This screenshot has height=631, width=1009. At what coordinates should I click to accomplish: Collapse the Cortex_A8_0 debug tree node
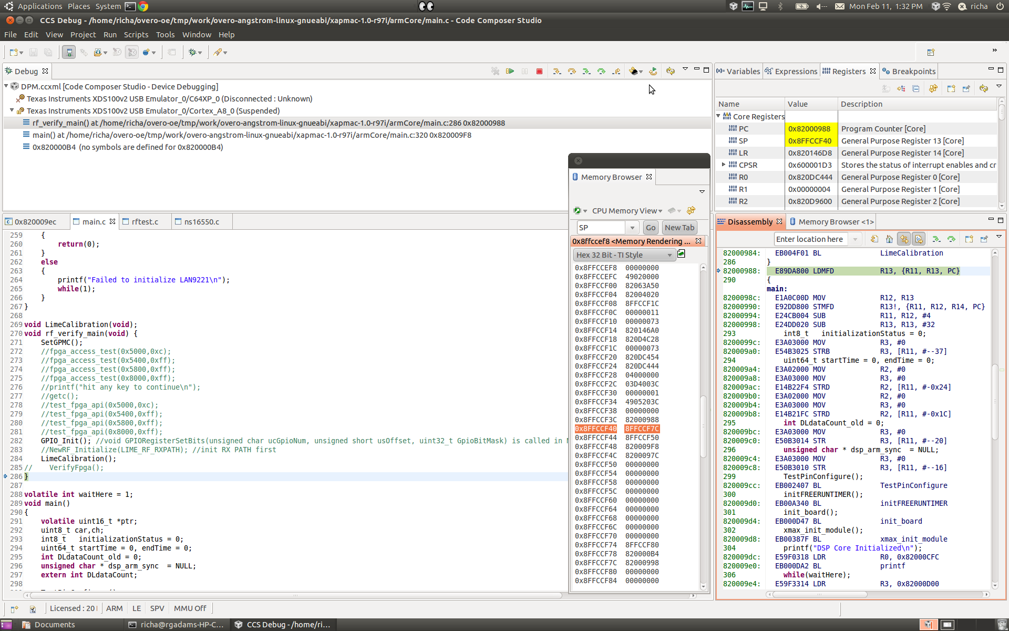click(12, 110)
